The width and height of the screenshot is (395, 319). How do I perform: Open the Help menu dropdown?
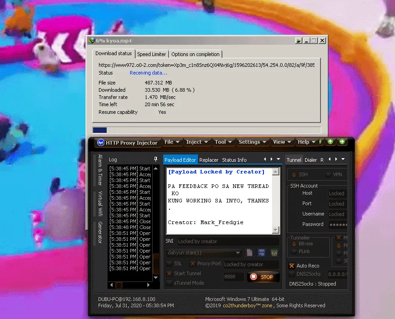click(x=306, y=142)
